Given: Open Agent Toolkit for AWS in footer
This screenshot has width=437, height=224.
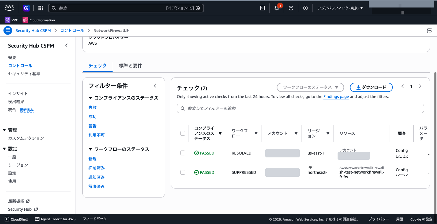Looking at the screenshot, I should click(55, 219).
